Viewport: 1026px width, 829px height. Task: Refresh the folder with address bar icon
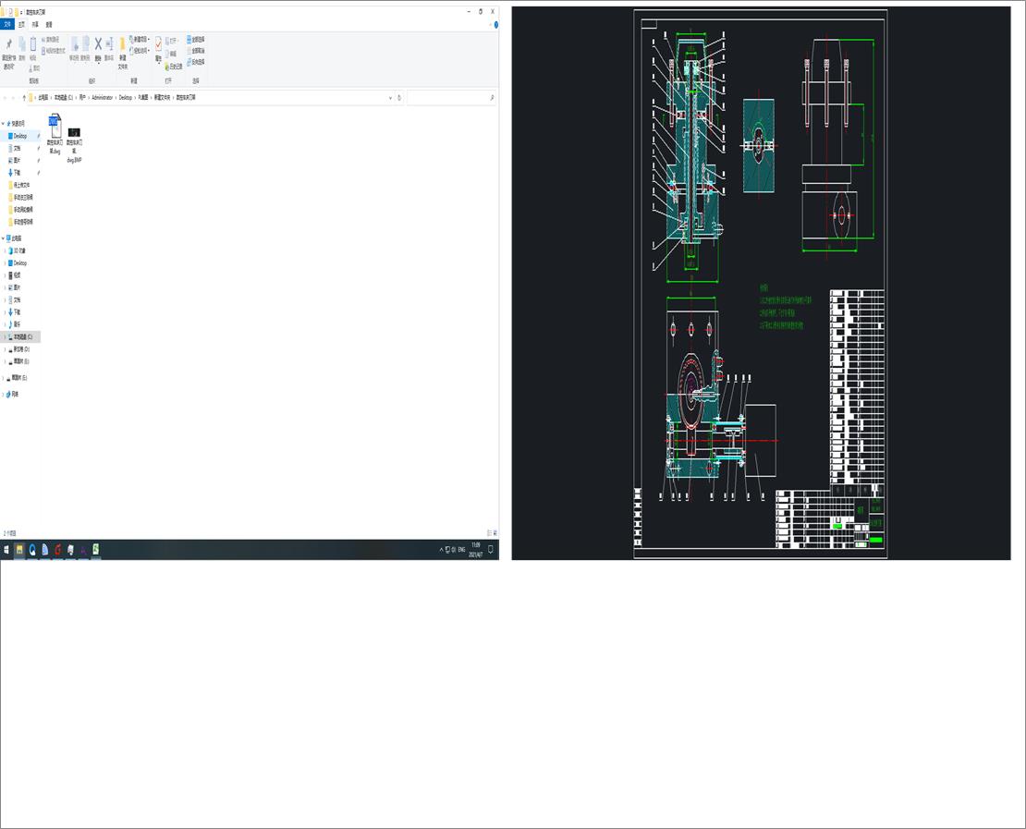[x=399, y=97]
